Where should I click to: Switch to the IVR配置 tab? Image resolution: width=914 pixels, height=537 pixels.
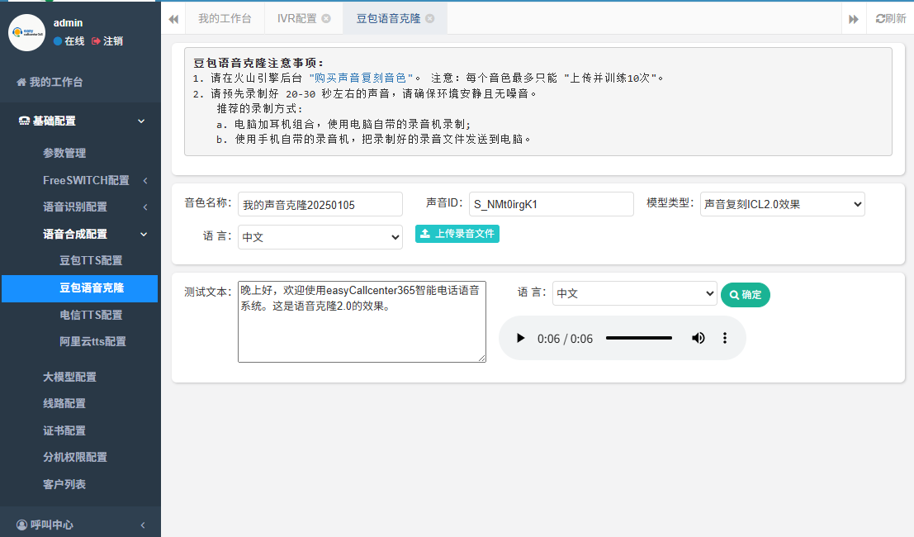tap(296, 19)
